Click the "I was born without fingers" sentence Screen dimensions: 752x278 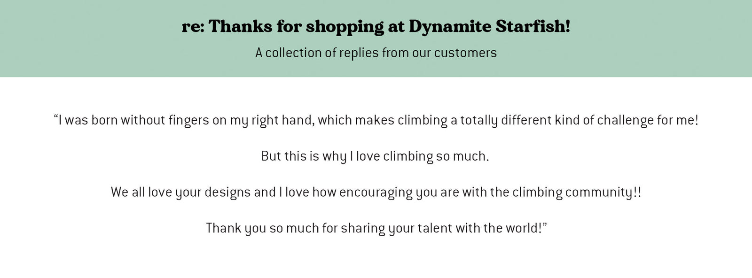pos(376,120)
